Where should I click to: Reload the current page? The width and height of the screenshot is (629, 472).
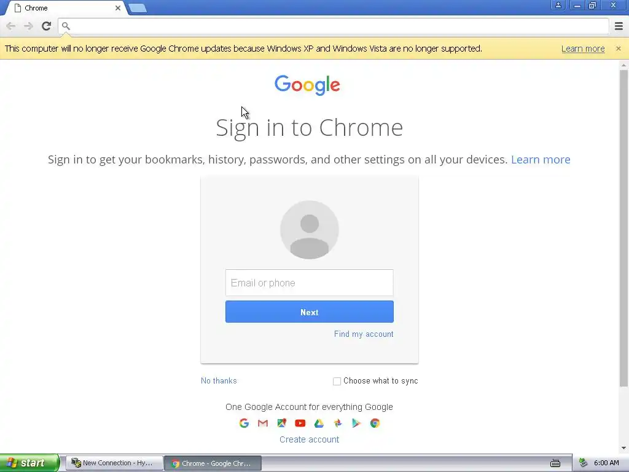click(46, 26)
